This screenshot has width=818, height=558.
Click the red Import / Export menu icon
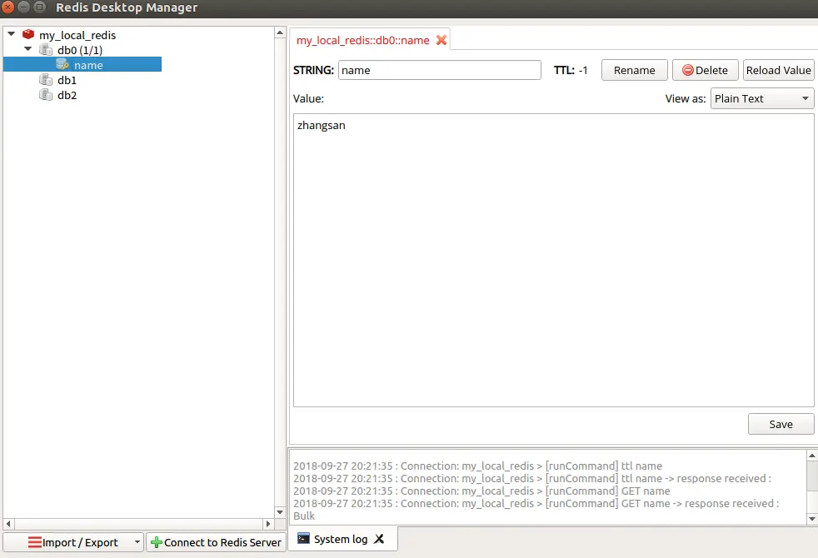pyautogui.click(x=34, y=542)
